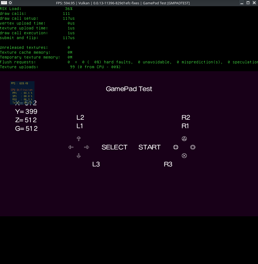Click the submit and flip line

37,38
